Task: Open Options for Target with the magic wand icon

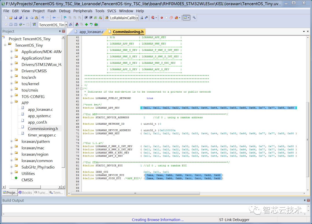Action: (71, 25)
